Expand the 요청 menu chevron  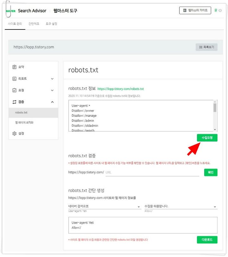coord(52,90)
